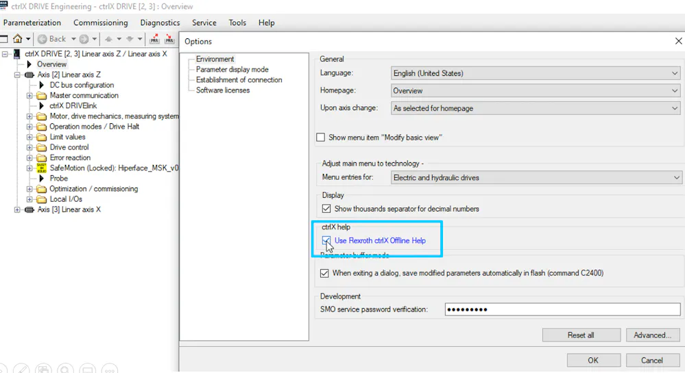Image resolution: width=685 pixels, height=373 pixels.
Task: Open the Language dropdown
Action: click(x=536, y=73)
